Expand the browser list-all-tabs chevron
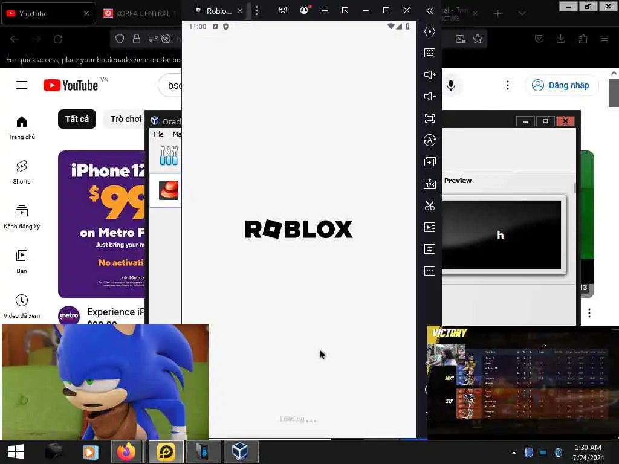Image resolution: width=619 pixels, height=464 pixels. [x=522, y=14]
